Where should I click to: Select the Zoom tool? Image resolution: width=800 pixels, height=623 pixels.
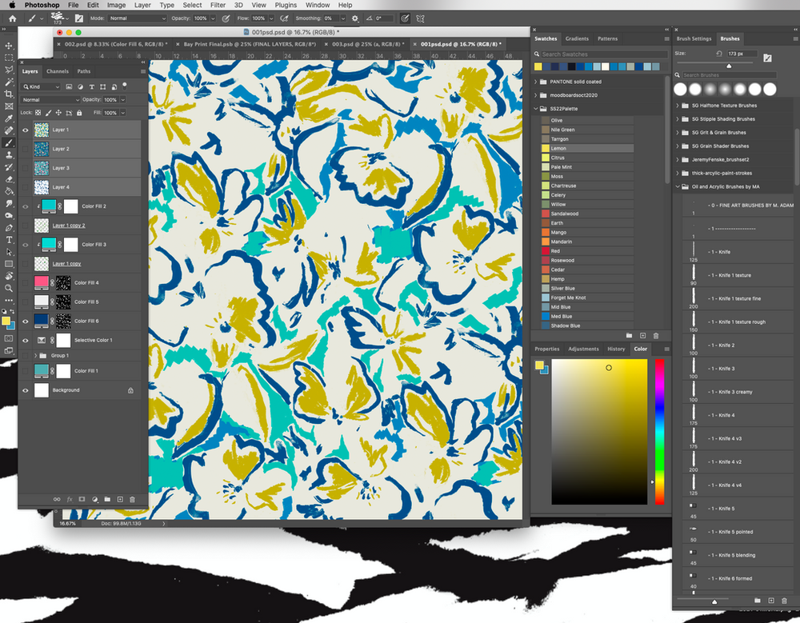pyautogui.click(x=10, y=286)
